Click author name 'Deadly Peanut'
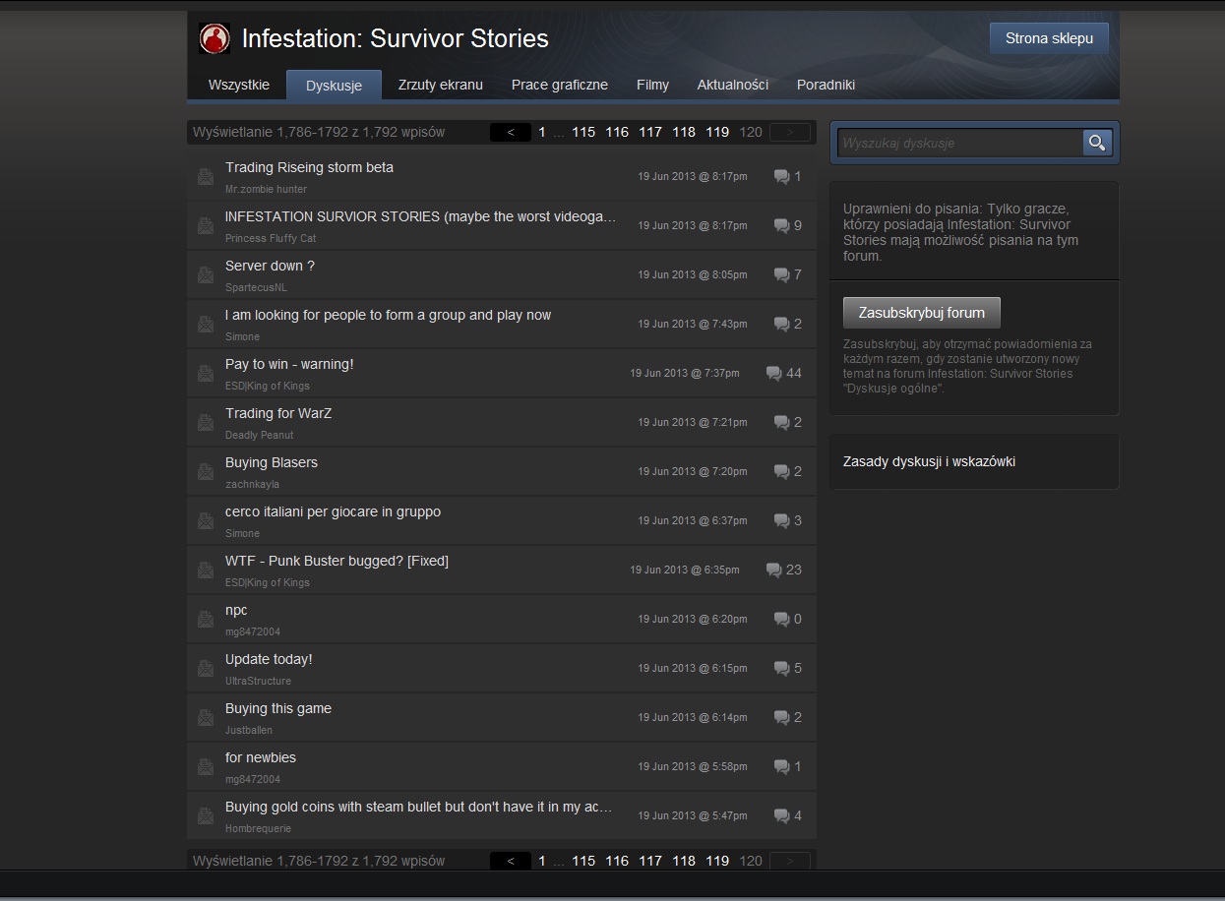The width and height of the screenshot is (1225, 901). 259,435
